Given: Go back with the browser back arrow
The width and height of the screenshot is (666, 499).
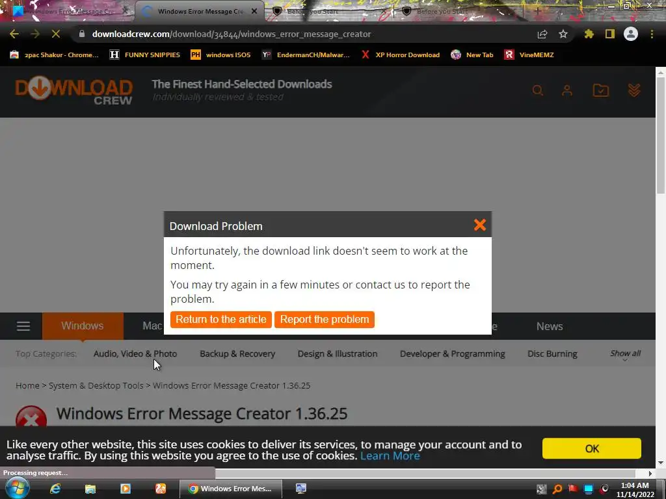Looking at the screenshot, I should pyautogui.click(x=14, y=34).
